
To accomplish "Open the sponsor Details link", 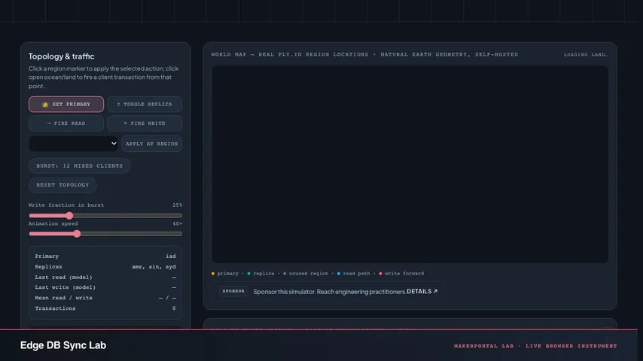I will [422, 291].
